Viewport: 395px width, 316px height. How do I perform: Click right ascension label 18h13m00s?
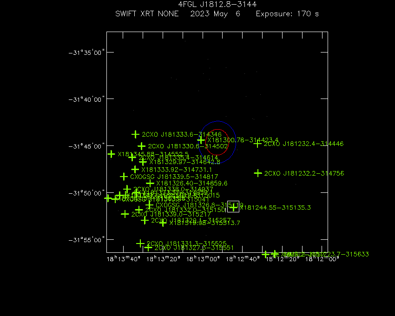(203, 259)
